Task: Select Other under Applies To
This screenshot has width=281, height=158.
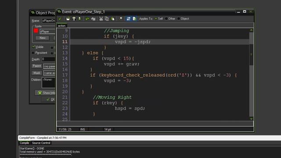Action: coord(170,18)
